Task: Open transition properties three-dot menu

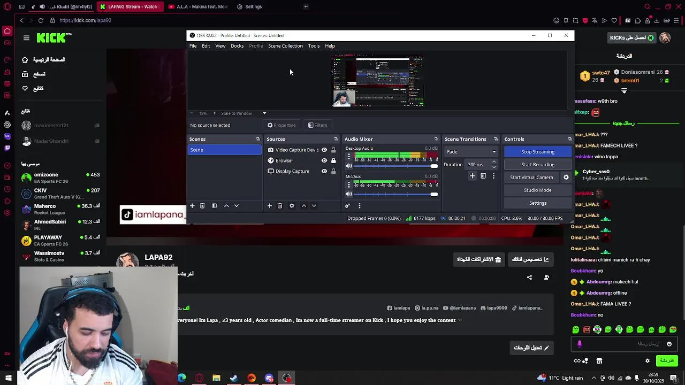Action: pos(493,176)
